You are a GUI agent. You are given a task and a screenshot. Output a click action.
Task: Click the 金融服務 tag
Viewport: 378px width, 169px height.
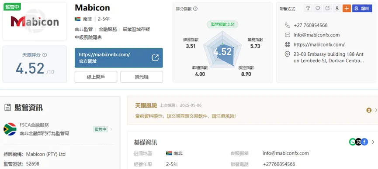(108, 29)
